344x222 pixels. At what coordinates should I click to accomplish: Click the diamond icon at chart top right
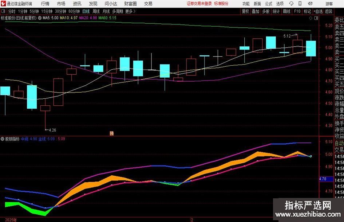[x=311, y=18]
